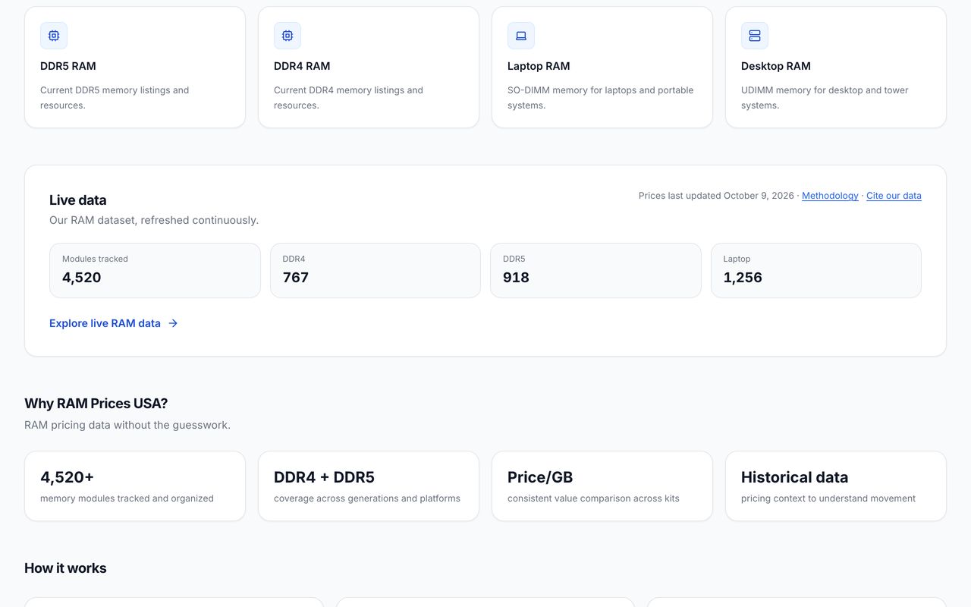This screenshot has height=607, width=971.
Task: Click 'pricing context to understand movement' text
Action: (x=828, y=498)
